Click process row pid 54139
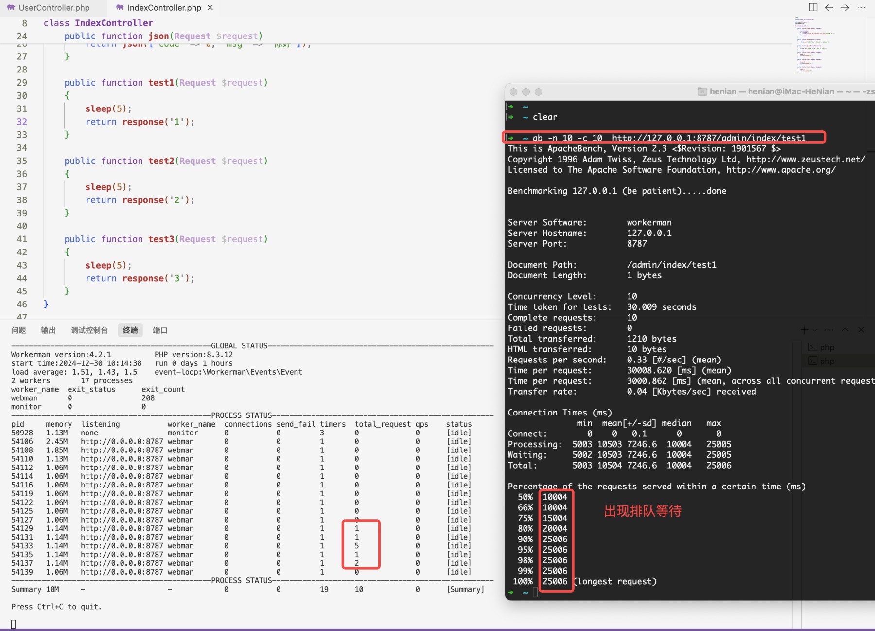Image resolution: width=875 pixels, height=631 pixels. click(241, 572)
